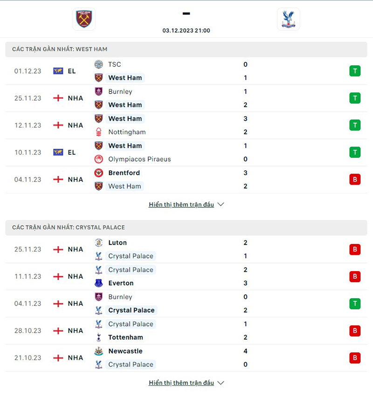
Task: Click the Newcastle team logo
Action: [98, 351]
